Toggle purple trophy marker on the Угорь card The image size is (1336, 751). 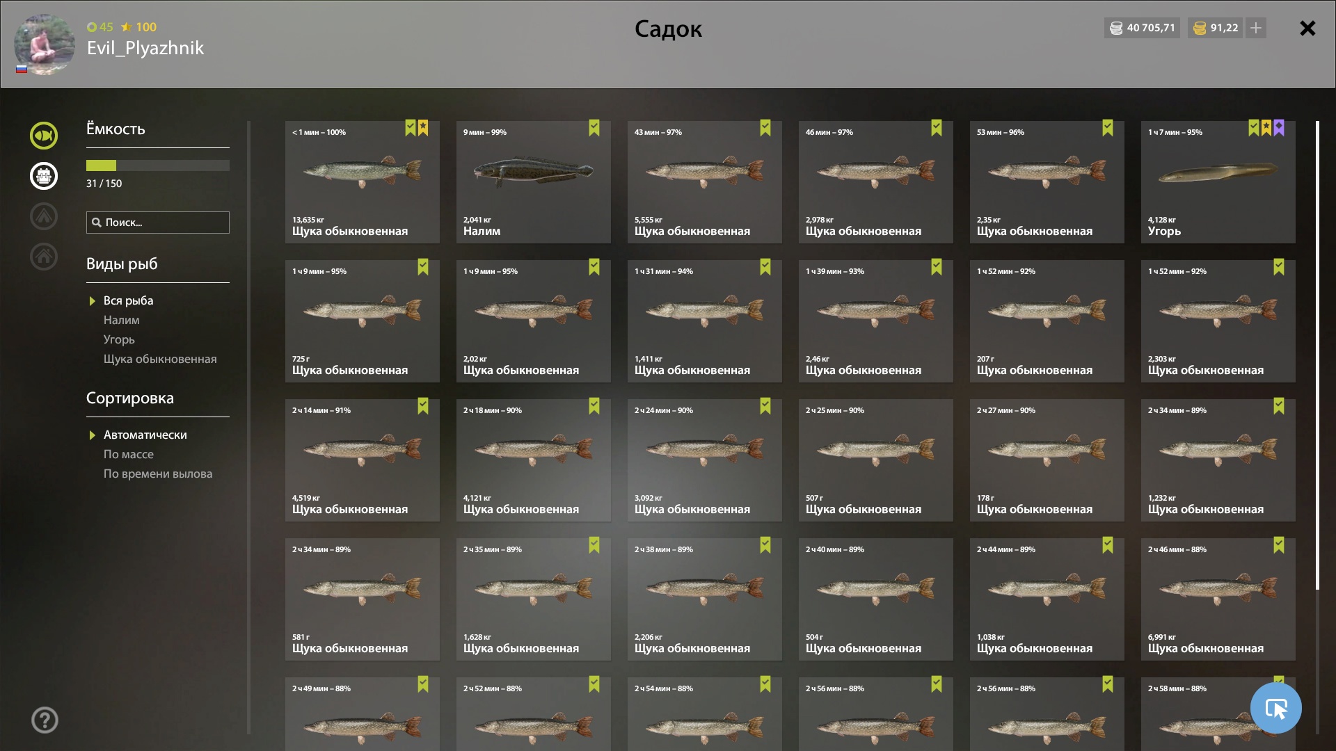pyautogui.click(x=1279, y=128)
